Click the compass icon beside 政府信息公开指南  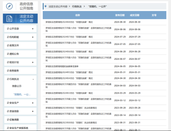click(9, 6)
